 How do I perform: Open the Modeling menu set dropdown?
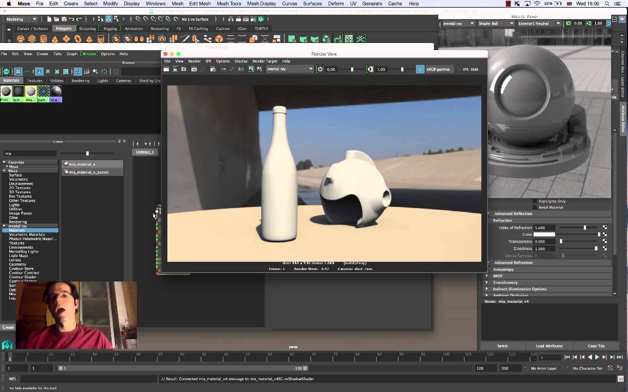coord(21,19)
